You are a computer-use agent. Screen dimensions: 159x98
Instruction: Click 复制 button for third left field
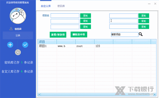click(x=86, y=27)
